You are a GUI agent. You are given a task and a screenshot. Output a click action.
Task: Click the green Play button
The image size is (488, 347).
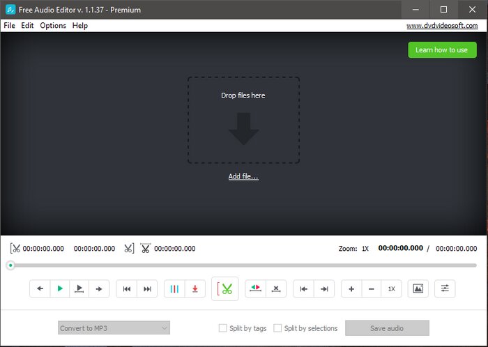[60, 288]
